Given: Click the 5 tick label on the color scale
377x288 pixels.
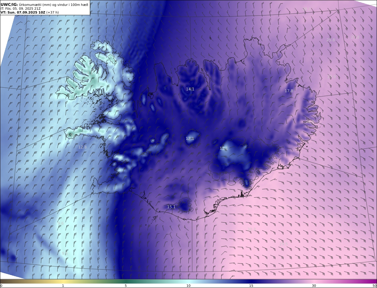Looking at the screenshot, I should pyautogui.click(x=126, y=286).
